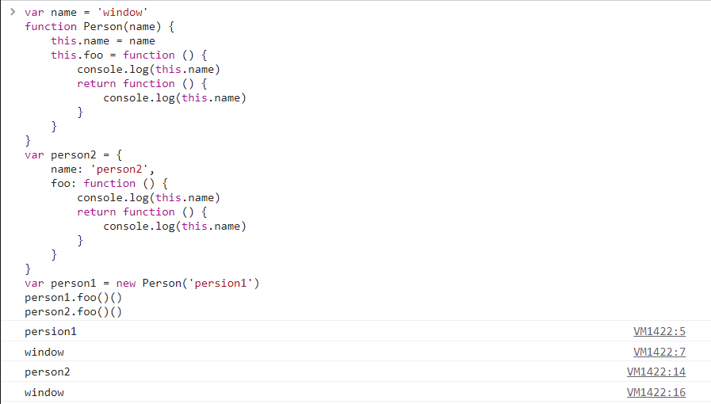Click on 'this.name = name' statement
The image size is (711, 404).
[x=103, y=40]
